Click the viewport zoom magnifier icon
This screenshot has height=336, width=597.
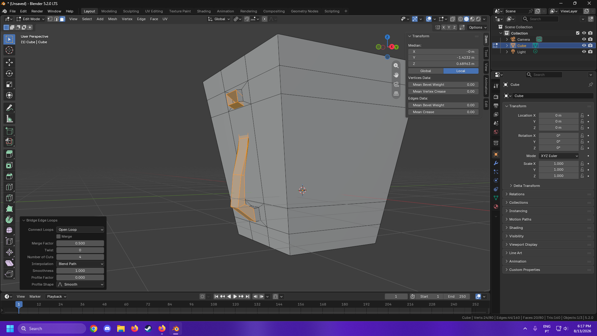pos(396,66)
